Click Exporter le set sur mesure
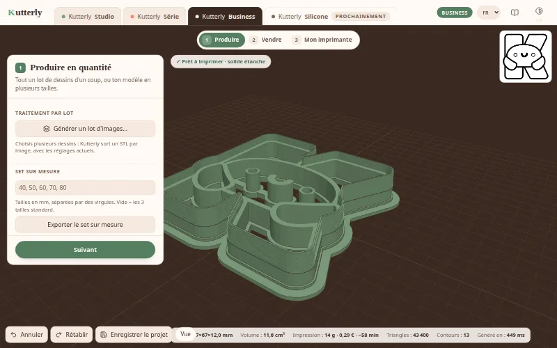The width and height of the screenshot is (557, 348). pyautogui.click(x=85, y=224)
